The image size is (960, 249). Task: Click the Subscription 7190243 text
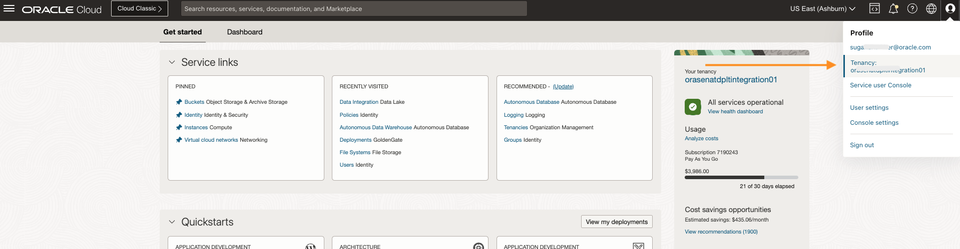tap(711, 153)
